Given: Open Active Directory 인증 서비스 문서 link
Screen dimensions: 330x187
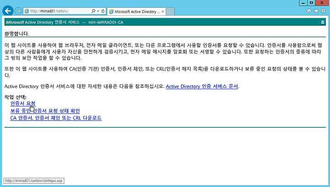Looking at the screenshot, I should 202,86.
